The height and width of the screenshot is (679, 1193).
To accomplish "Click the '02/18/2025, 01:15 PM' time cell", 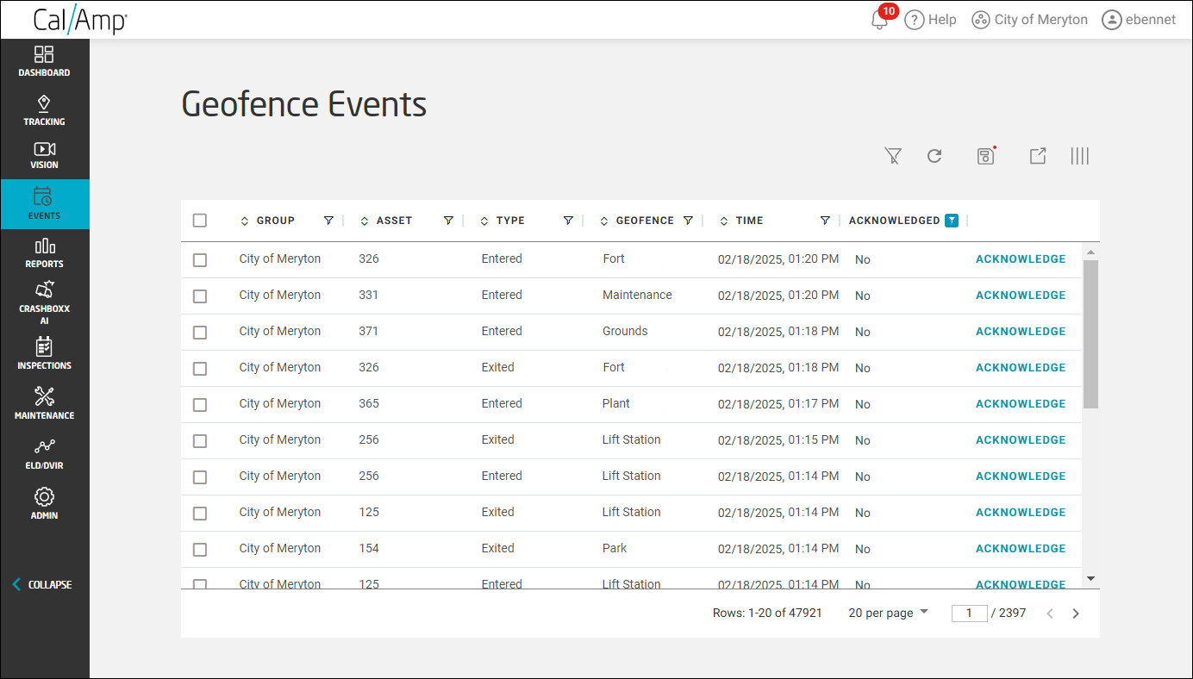I will click(778, 440).
